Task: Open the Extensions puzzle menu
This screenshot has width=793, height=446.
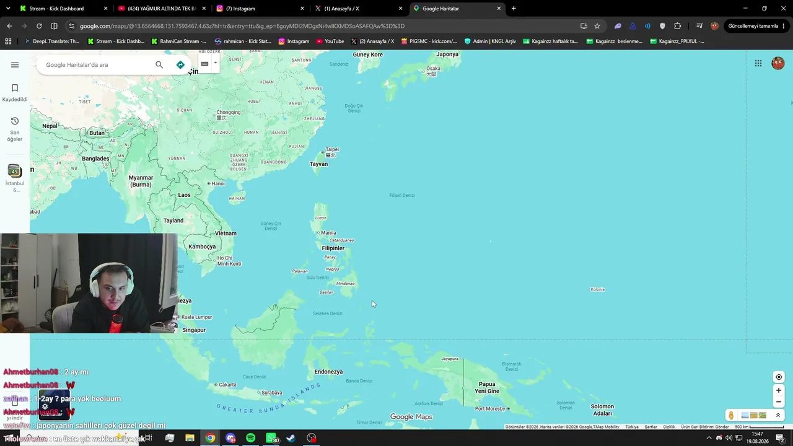Action: click(677, 26)
